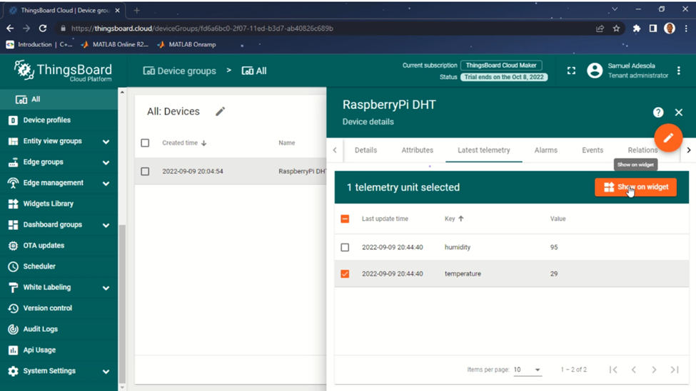Image resolution: width=696 pixels, height=391 pixels.
Task: Switch to the Events tab
Action: (x=592, y=150)
